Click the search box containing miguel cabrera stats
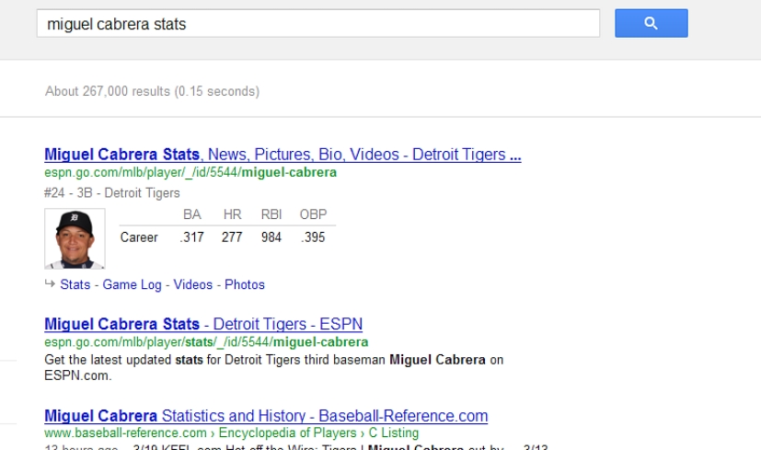Image resolution: width=761 pixels, height=450 pixels. [x=317, y=23]
